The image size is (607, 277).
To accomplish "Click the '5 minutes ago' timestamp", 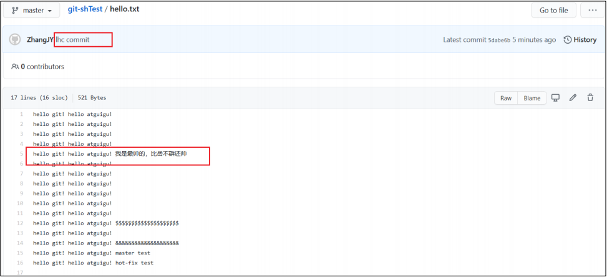I will click(534, 40).
